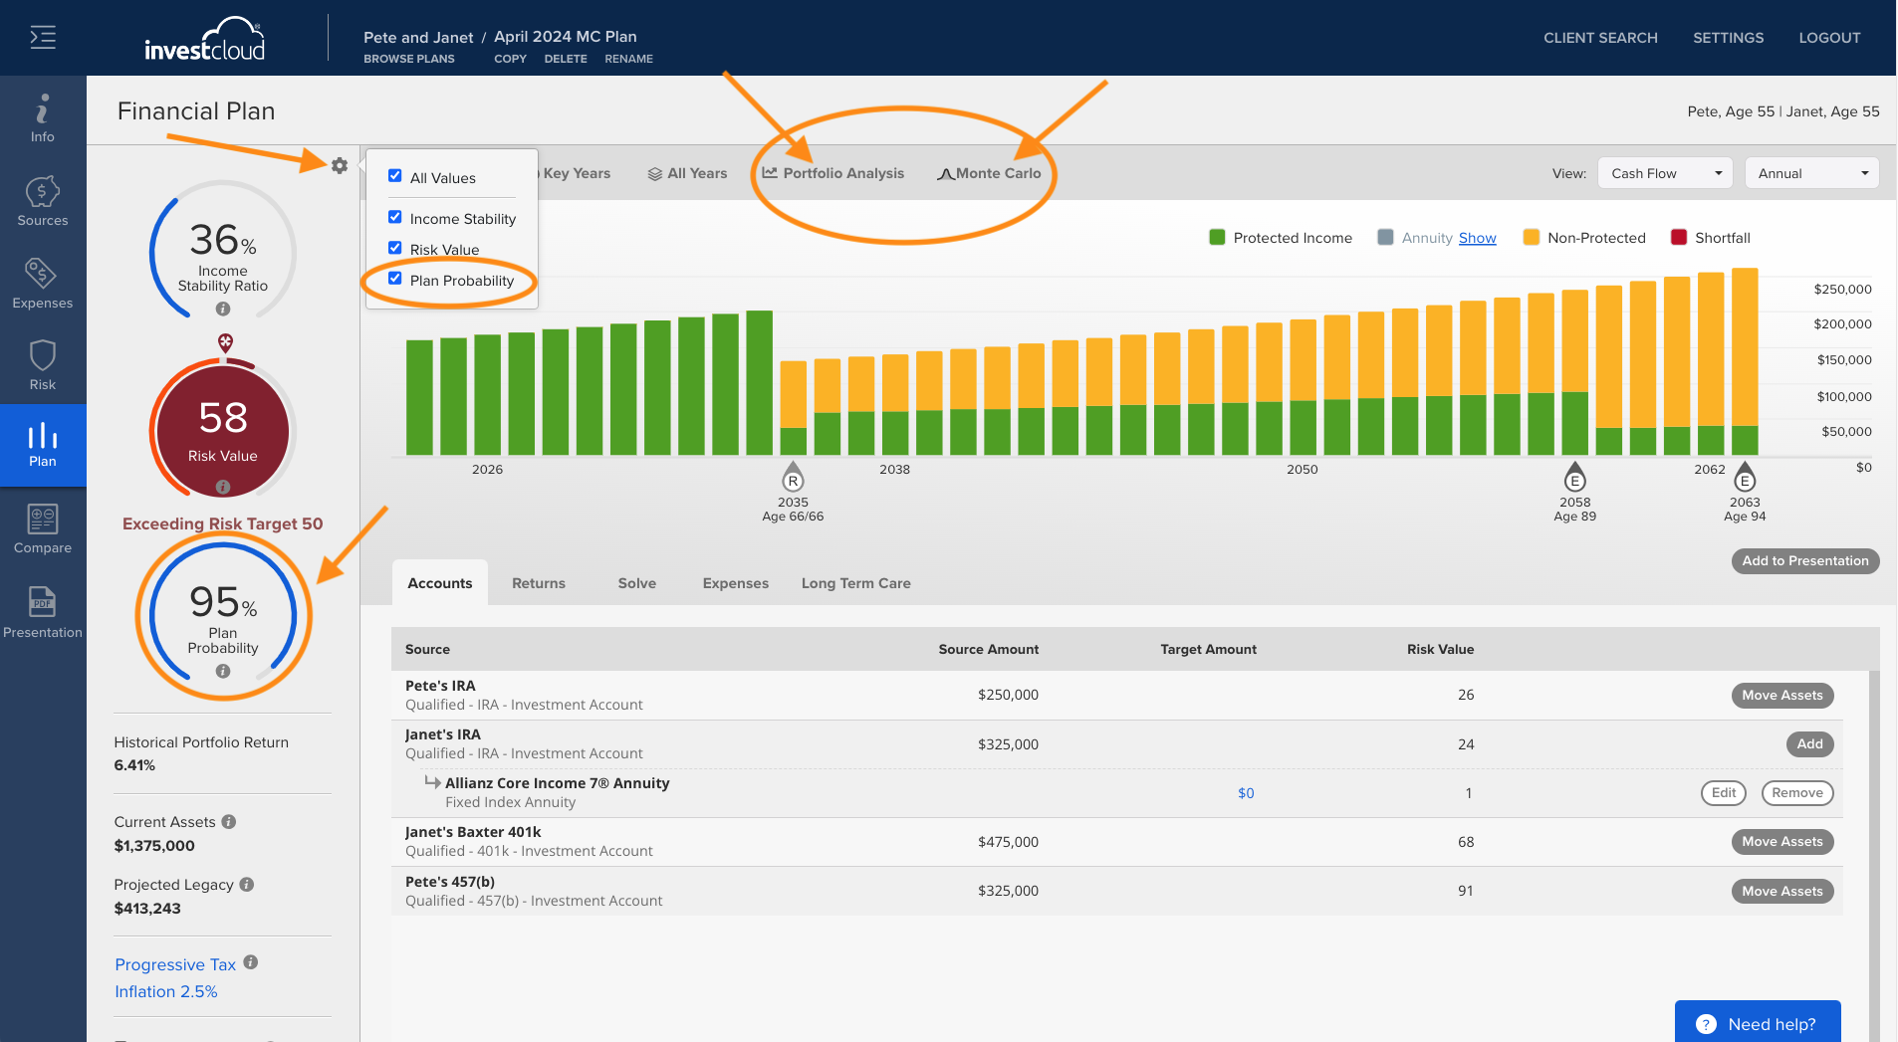Switch to the Returns tab
Image resolution: width=1898 pixels, height=1042 pixels.
click(x=539, y=583)
